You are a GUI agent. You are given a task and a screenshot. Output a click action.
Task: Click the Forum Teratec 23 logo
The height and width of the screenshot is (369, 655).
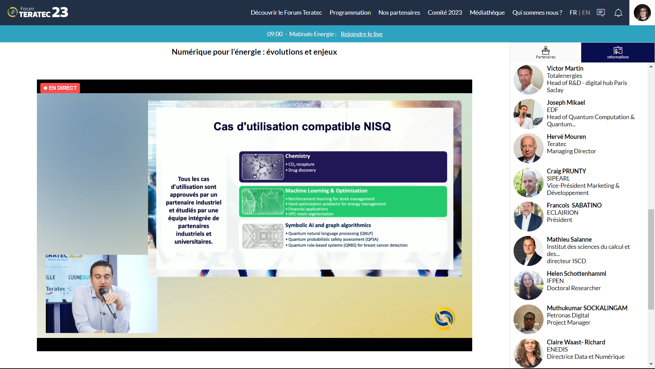click(37, 12)
